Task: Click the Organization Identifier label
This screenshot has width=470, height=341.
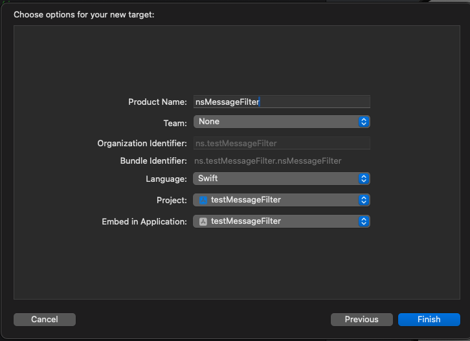Action: tap(142, 143)
